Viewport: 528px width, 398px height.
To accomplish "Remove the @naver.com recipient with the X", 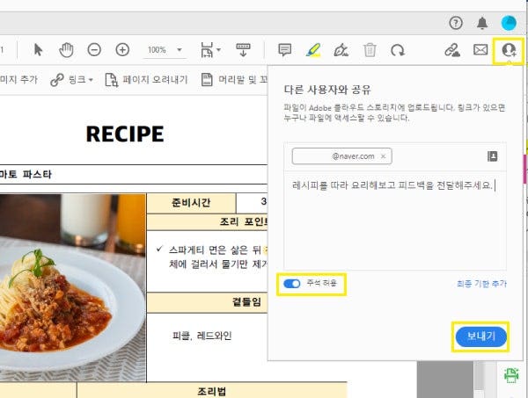I will point(383,156).
